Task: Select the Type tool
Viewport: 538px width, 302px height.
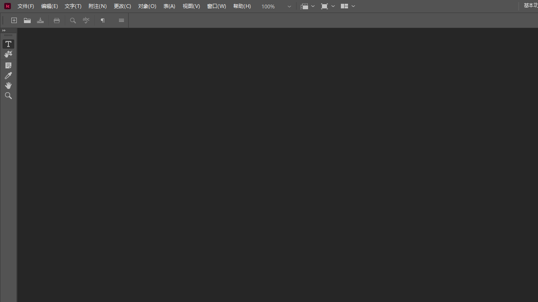Action: point(8,44)
